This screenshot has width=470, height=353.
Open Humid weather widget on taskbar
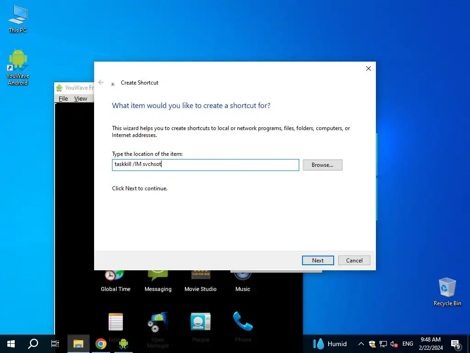(330, 344)
